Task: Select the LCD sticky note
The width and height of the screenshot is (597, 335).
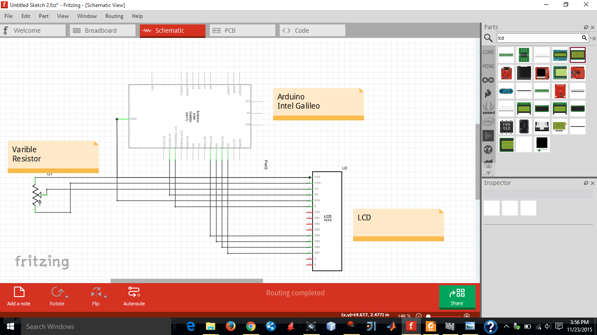Action: click(x=398, y=225)
